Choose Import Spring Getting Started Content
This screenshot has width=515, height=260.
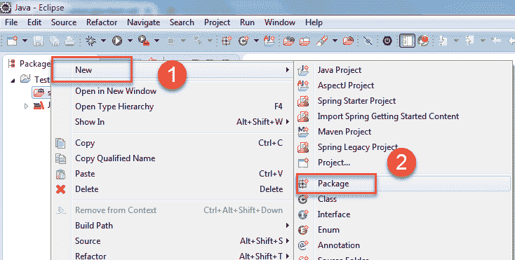pos(403,116)
